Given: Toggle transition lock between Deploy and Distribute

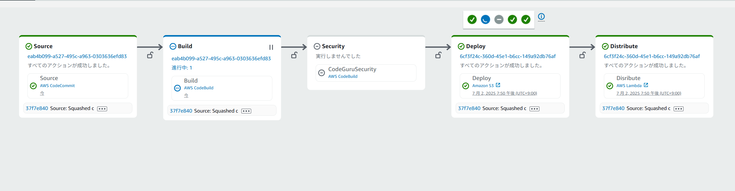Looking at the screenshot, I should click(x=582, y=55).
